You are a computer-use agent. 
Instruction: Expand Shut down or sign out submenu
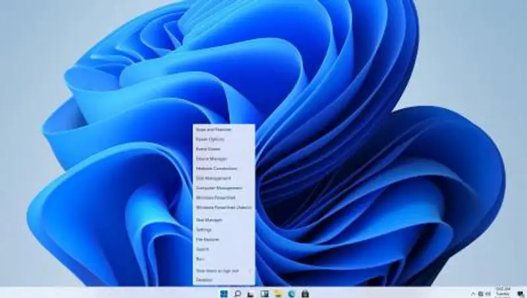pos(224,270)
